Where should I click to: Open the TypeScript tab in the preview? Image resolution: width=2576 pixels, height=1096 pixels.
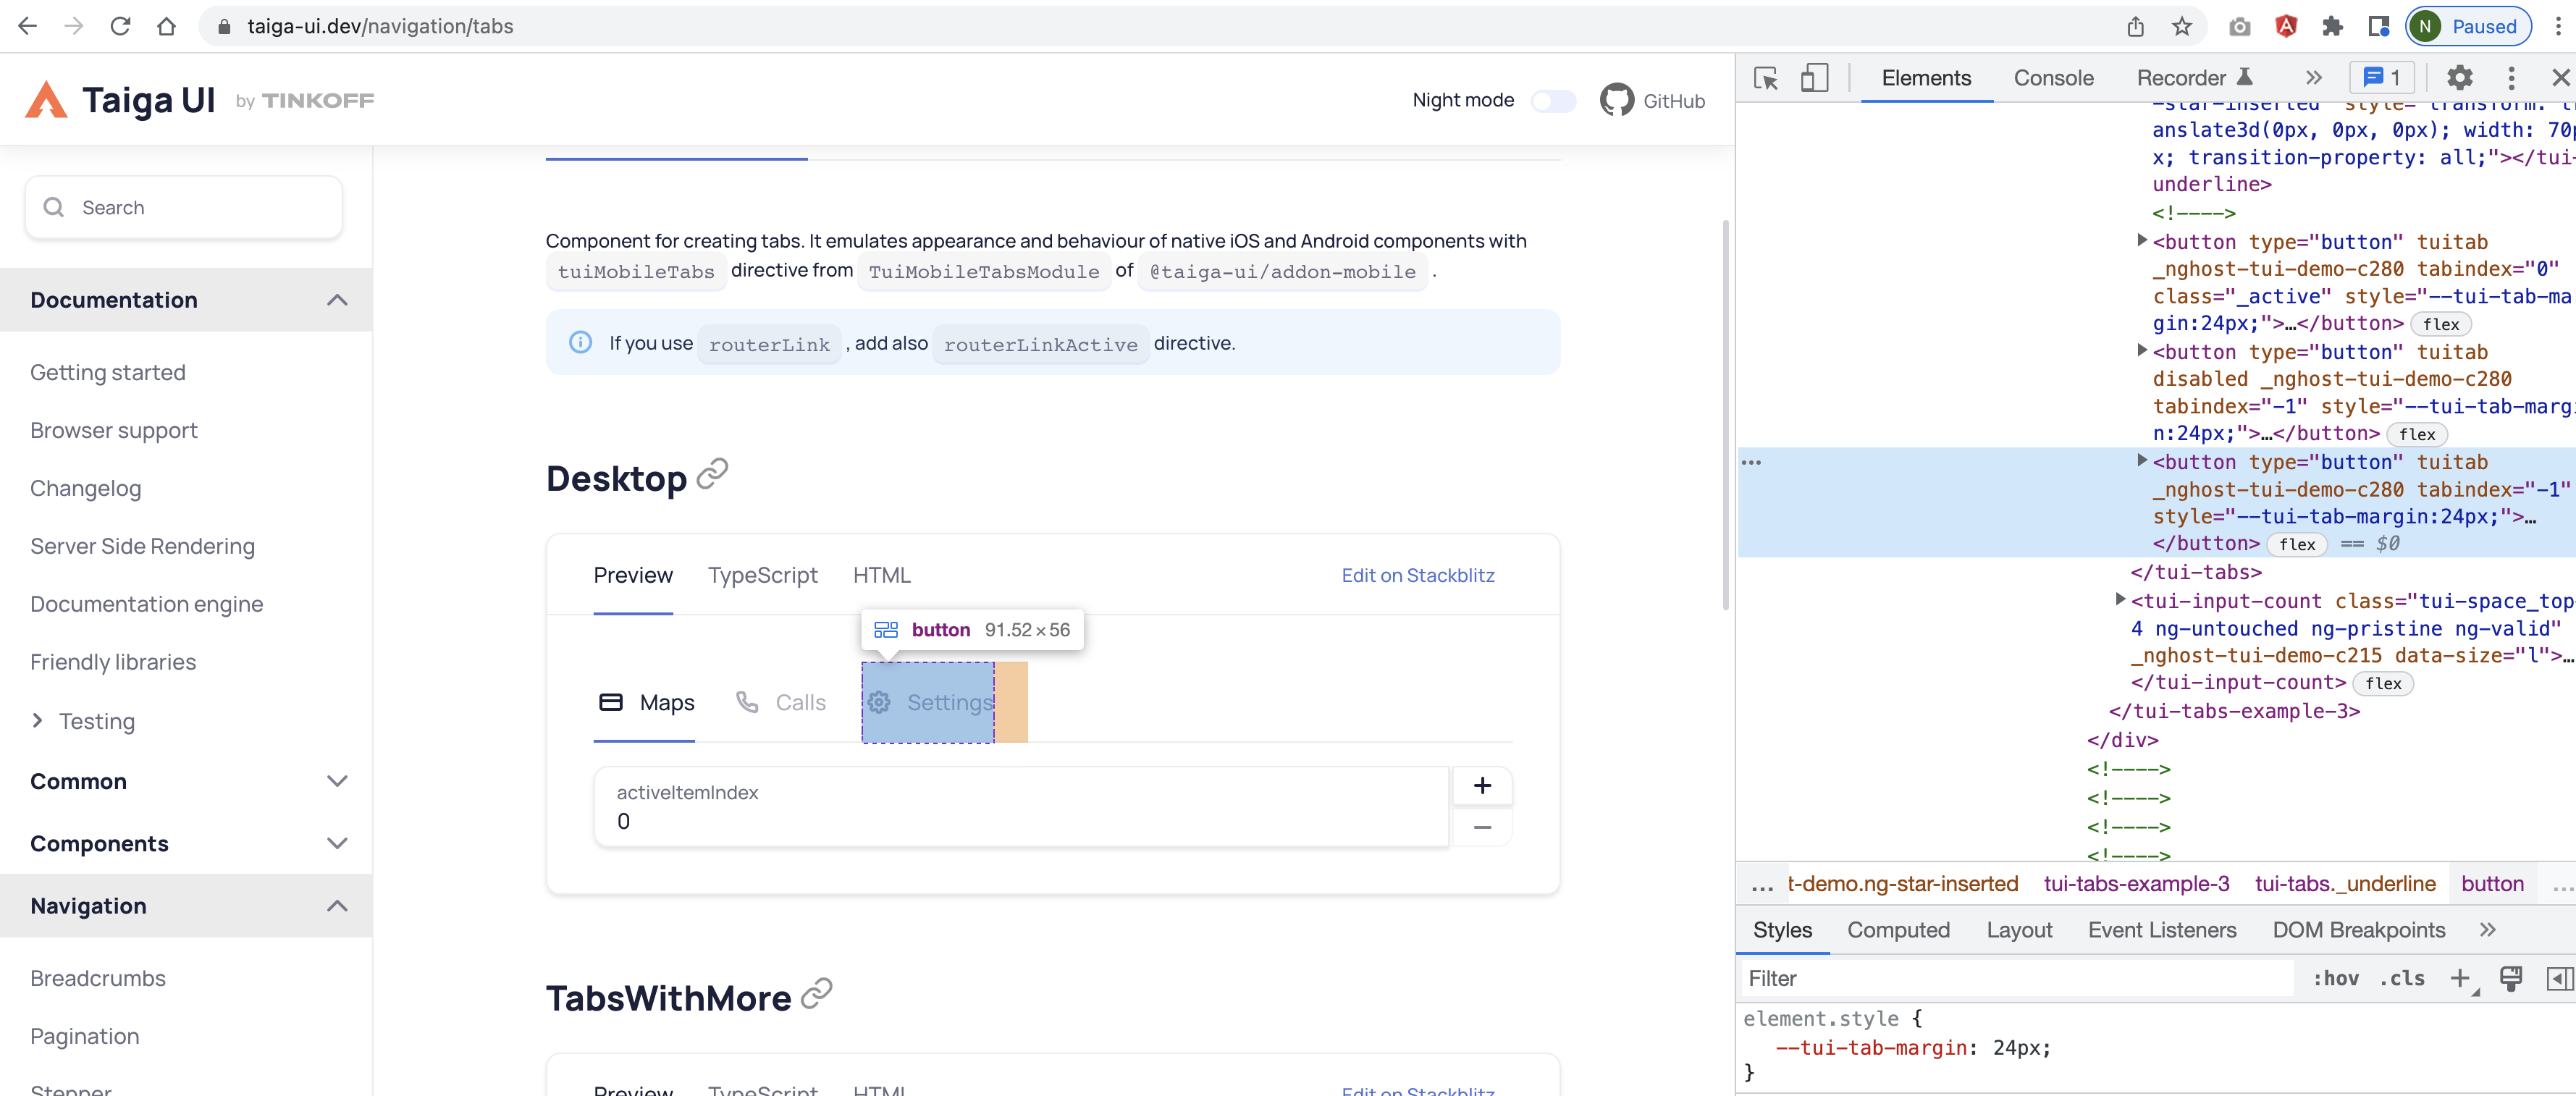(762, 575)
